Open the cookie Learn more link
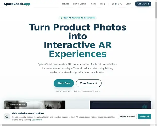157x126 pixels. [x=37, y=120]
